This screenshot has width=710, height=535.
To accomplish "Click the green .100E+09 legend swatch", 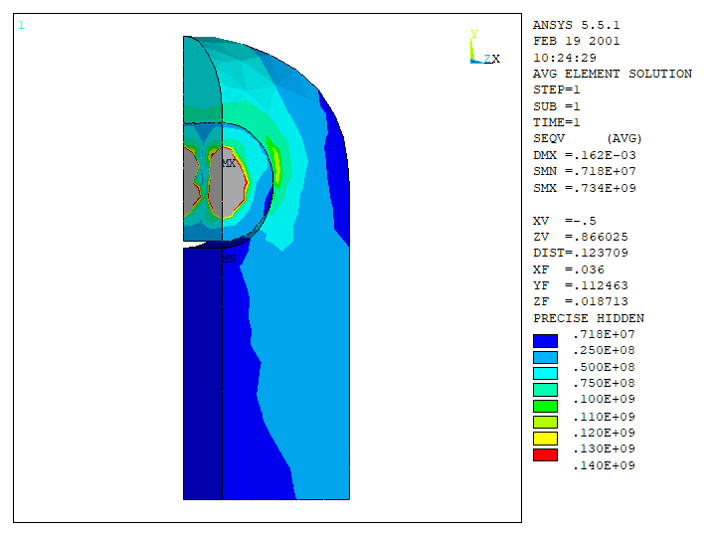I will [545, 406].
